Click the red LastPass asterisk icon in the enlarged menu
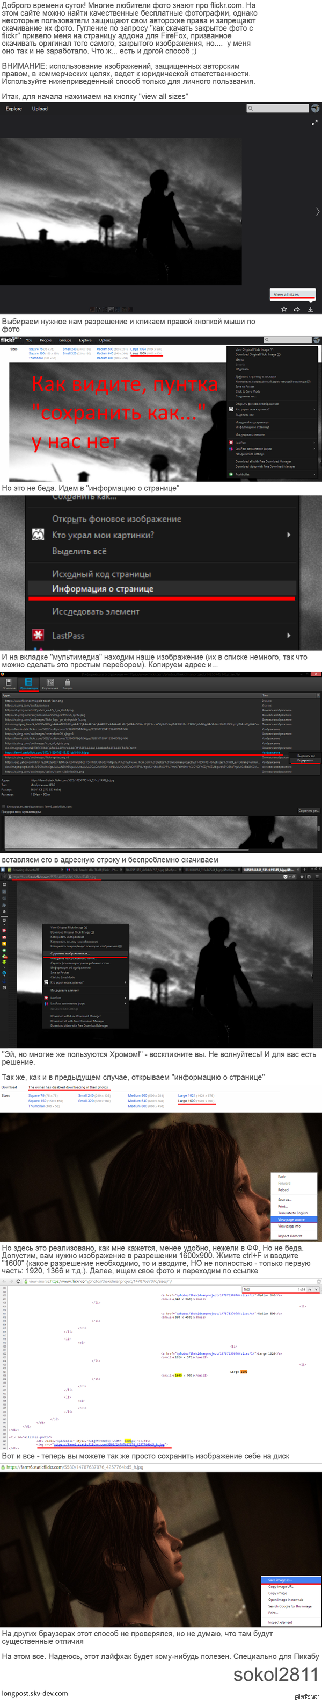The width and height of the screenshot is (322, 1703). [38, 635]
